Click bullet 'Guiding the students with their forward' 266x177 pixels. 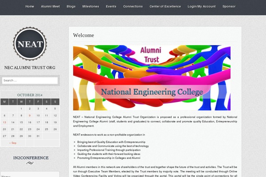pyautogui.click(x=109, y=154)
